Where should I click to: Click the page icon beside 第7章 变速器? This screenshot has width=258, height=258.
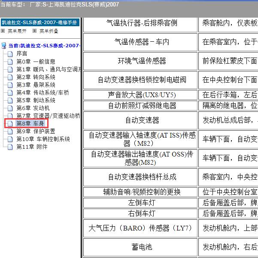click(x=10, y=116)
